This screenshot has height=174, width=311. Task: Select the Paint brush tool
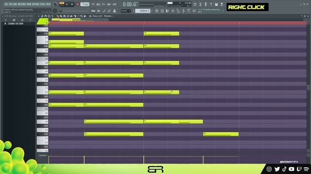[x=61, y=16]
